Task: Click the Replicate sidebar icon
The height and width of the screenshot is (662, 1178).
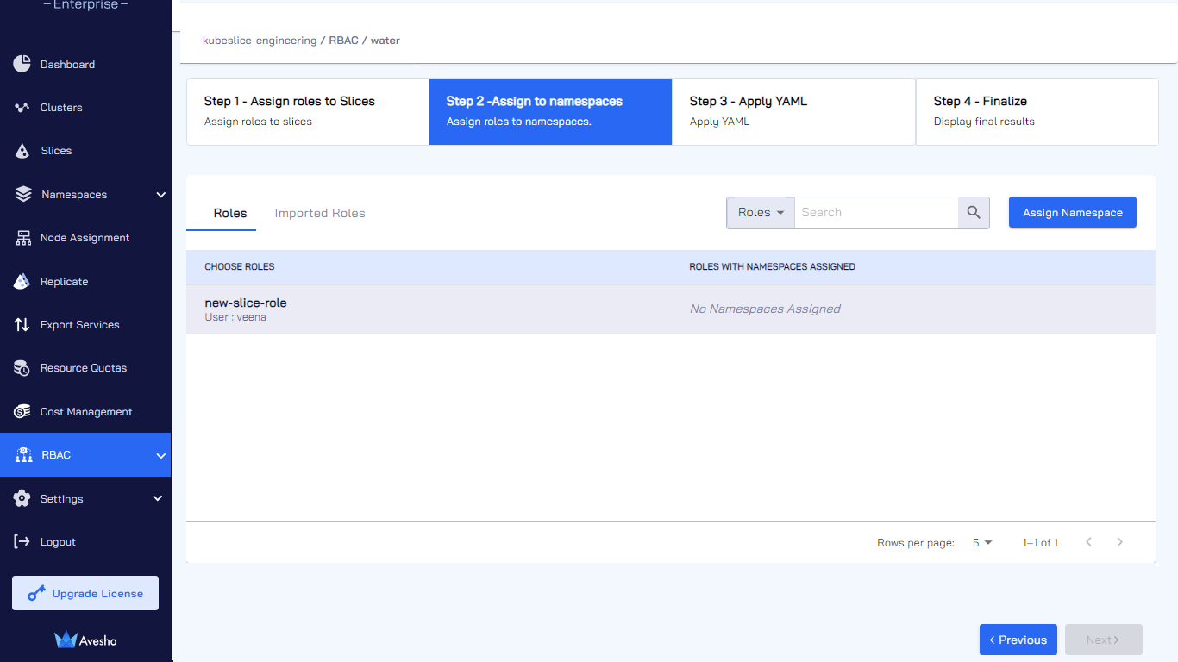Action: pos(22,281)
